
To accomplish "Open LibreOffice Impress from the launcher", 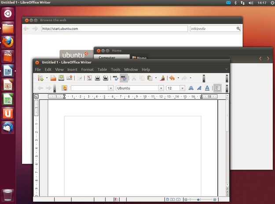I will (8, 85).
